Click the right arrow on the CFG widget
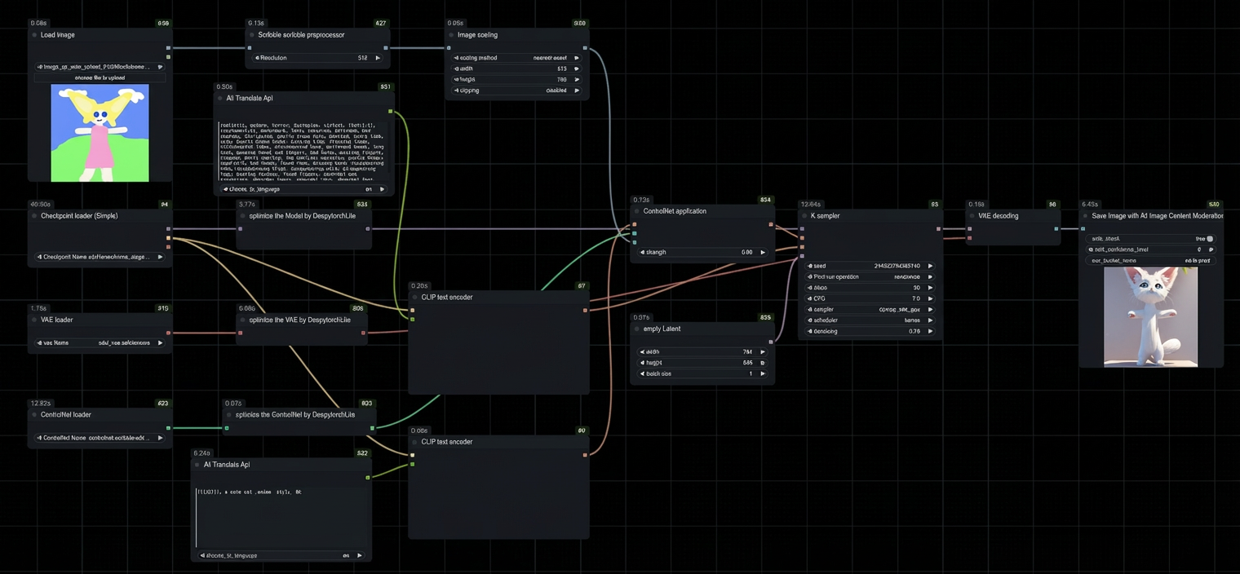This screenshot has height=574, width=1240. click(930, 298)
